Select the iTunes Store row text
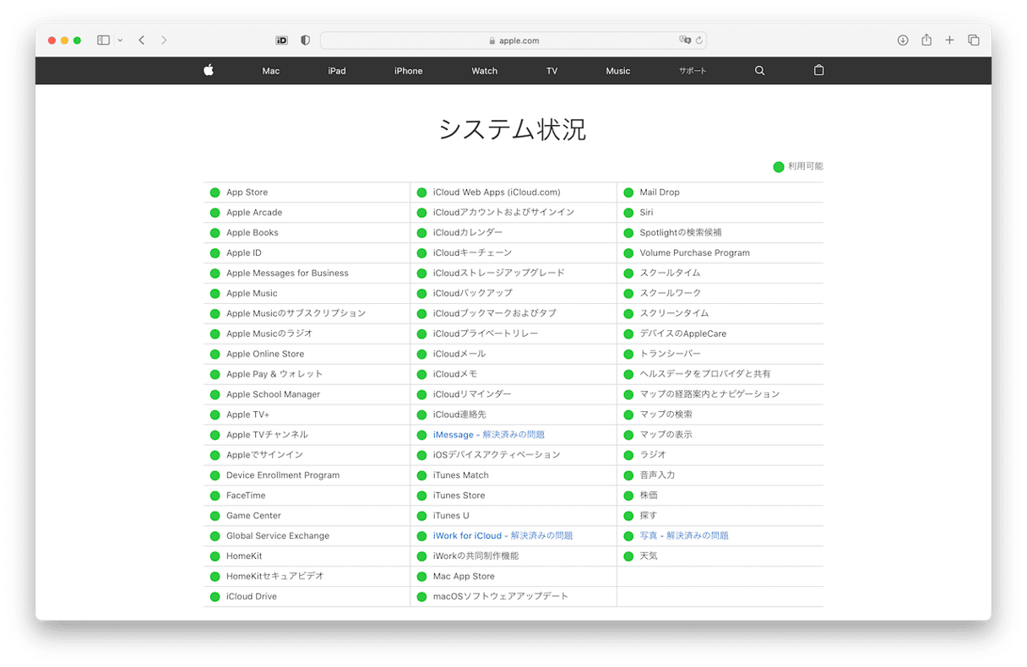Image resolution: width=1027 pixels, height=667 pixels. tap(459, 496)
